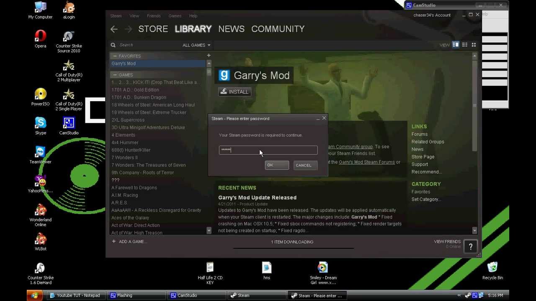Image resolution: width=536 pixels, height=301 pixels.
Task: Switch to the News tab
Action: click(x=232, y=29)
